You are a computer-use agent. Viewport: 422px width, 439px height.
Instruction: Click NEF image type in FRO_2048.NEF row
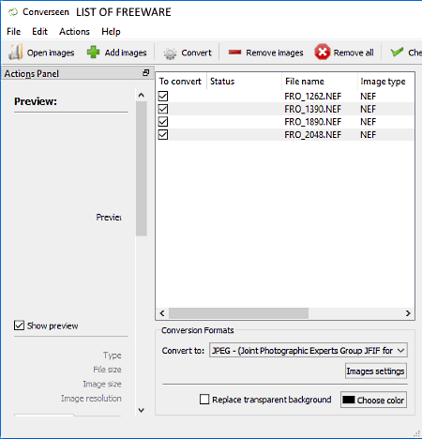click(368, 134)
